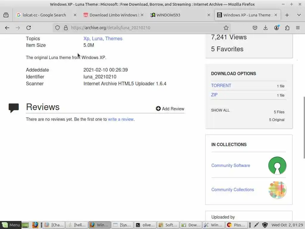The height and width of the screenshot is (229, 305).
Task: Switch to the olive... terminal taskbar window
Action: click(145, 225)
